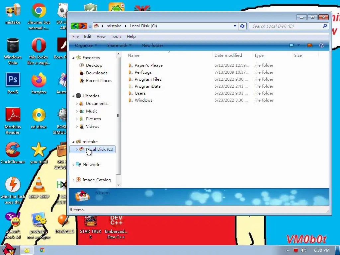Open the View menu

tap(101, 37)
